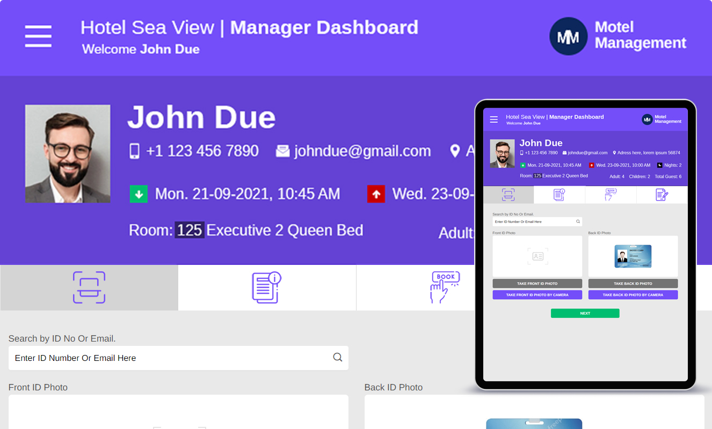Click the large Motel Management MM logo
The height and width of the screenshot is (429, 712).
(x=568, y=36)
